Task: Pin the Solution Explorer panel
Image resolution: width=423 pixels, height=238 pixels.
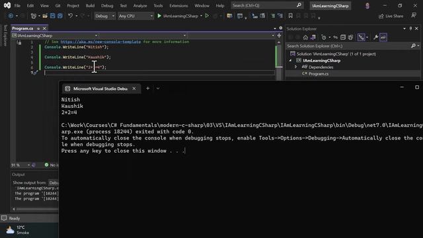Action: [x=410, y=28]
